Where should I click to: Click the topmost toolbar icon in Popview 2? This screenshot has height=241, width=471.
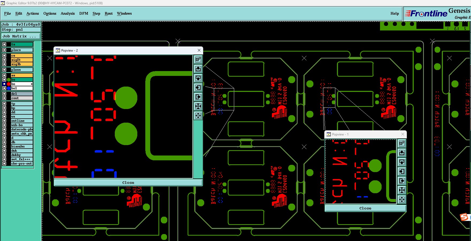[x=198, y=59]
